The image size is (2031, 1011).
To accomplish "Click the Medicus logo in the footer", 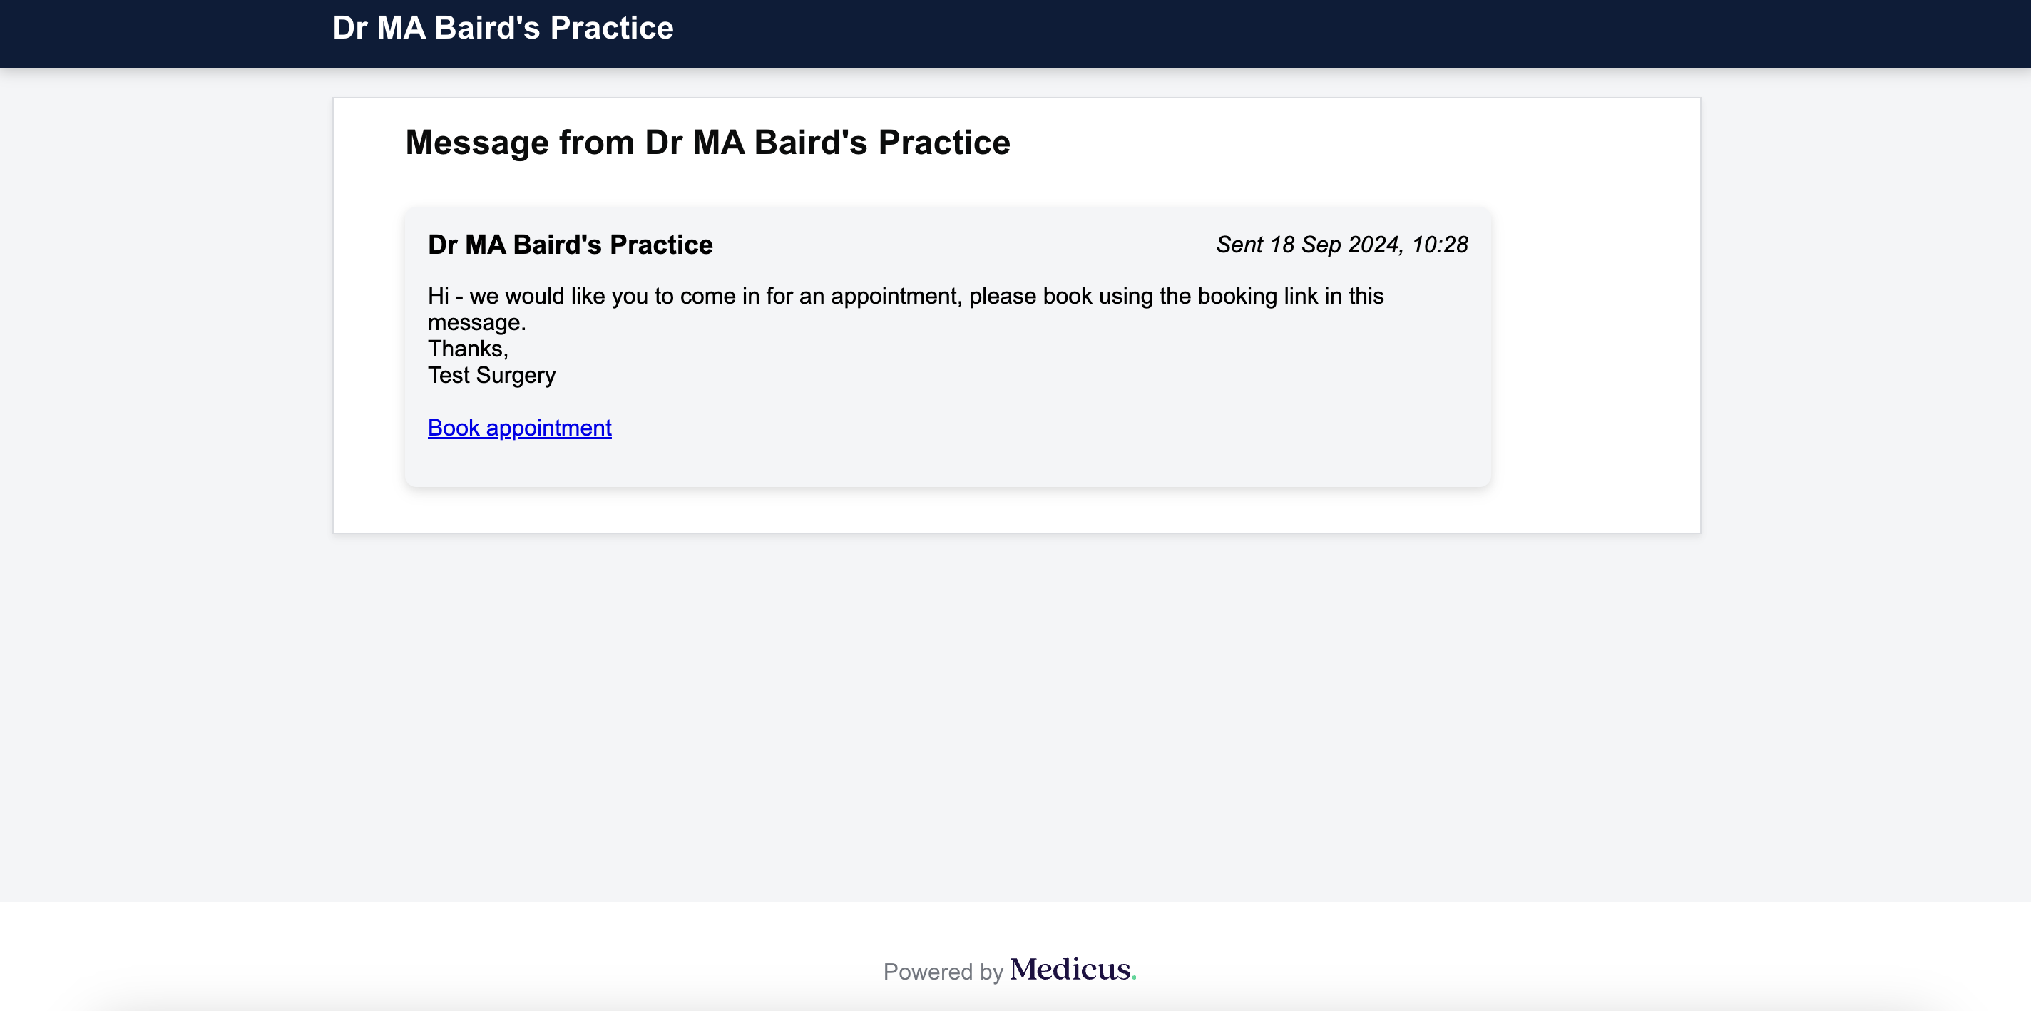I will [1070, 969].
